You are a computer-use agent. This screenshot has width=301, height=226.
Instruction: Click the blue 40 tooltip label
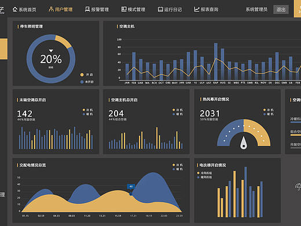pyautogui.click(x=131, y=187)
